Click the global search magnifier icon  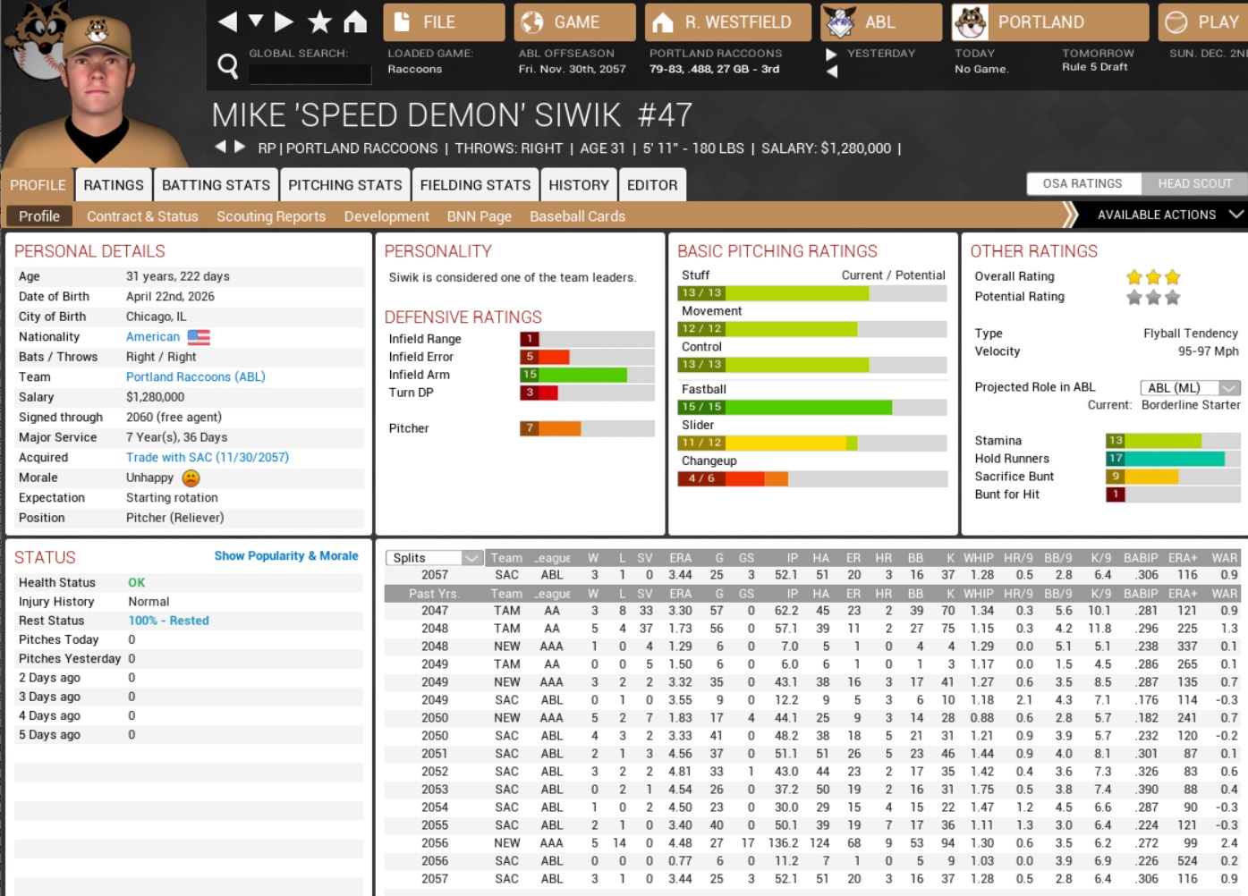pyautogui.click(x=228, y=65)
